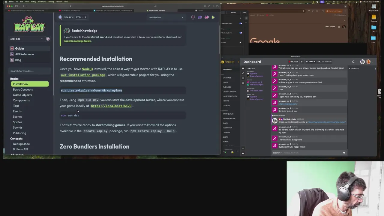Click the Gmail link in Chrome window
Screen dimensions: 384x216
click(x=326, y=27)
